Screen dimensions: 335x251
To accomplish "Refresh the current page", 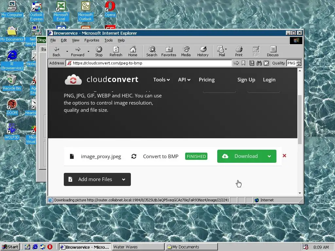I will click(116, 52).
